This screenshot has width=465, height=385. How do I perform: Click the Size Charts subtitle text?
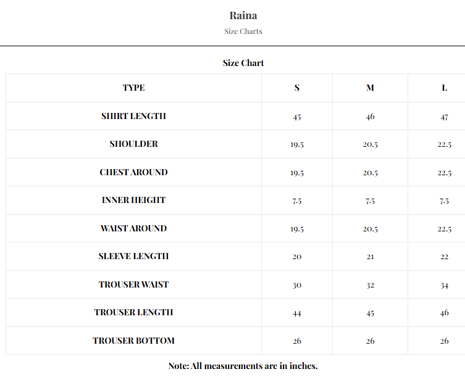pos(243,31)
